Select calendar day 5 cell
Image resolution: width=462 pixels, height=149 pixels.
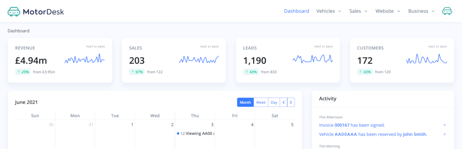[x=275, y=134]
